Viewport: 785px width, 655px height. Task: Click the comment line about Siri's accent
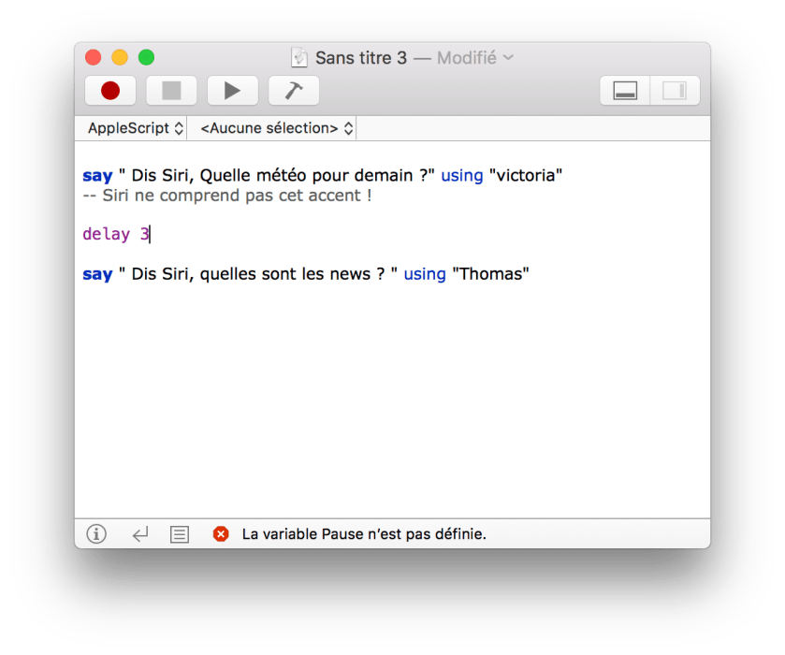(x=227, y=196)
